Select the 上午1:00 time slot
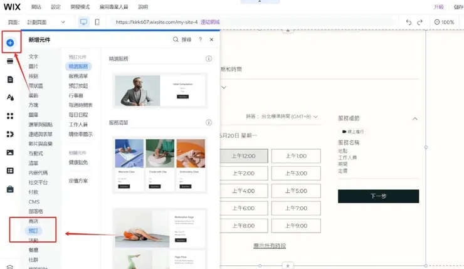Viewport: 464px width, 269px height. tap(296, 156)
